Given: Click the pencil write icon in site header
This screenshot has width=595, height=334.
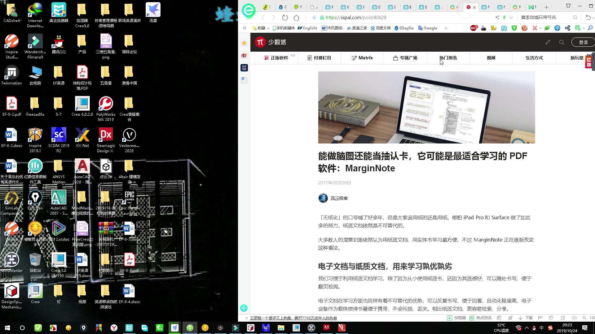Looking at the screenshot, I should [548, 42].
